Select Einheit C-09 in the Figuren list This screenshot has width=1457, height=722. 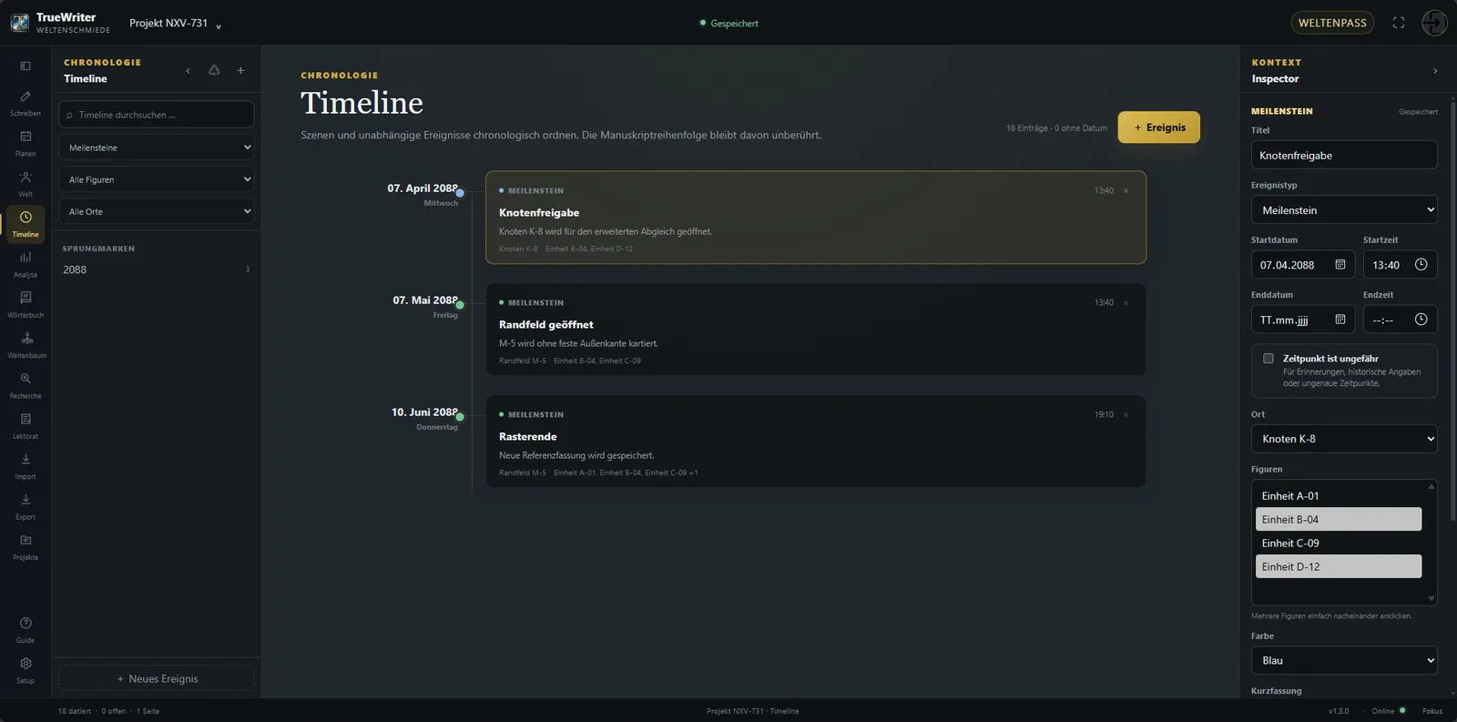tap(1338, 544)
